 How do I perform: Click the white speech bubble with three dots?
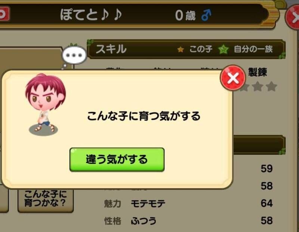(74, 55)
